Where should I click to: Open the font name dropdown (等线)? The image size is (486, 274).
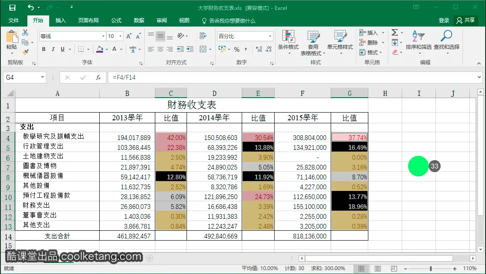pyautogui.click(x=103, y=36)
